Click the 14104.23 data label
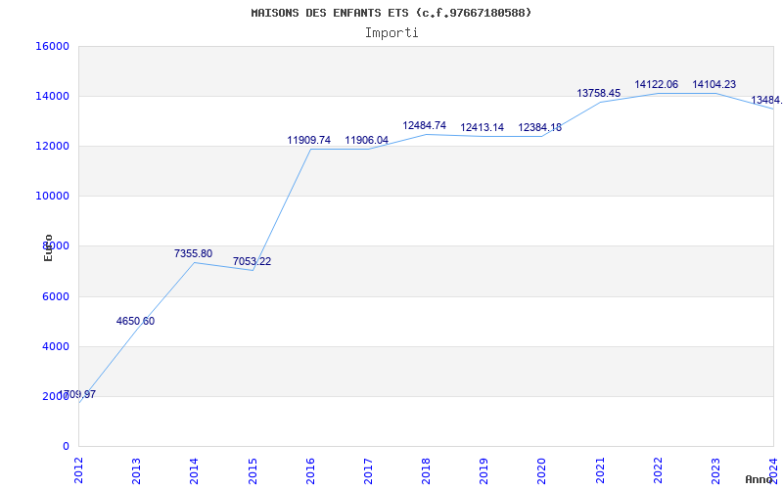783x489 pixels. [714, 84]
